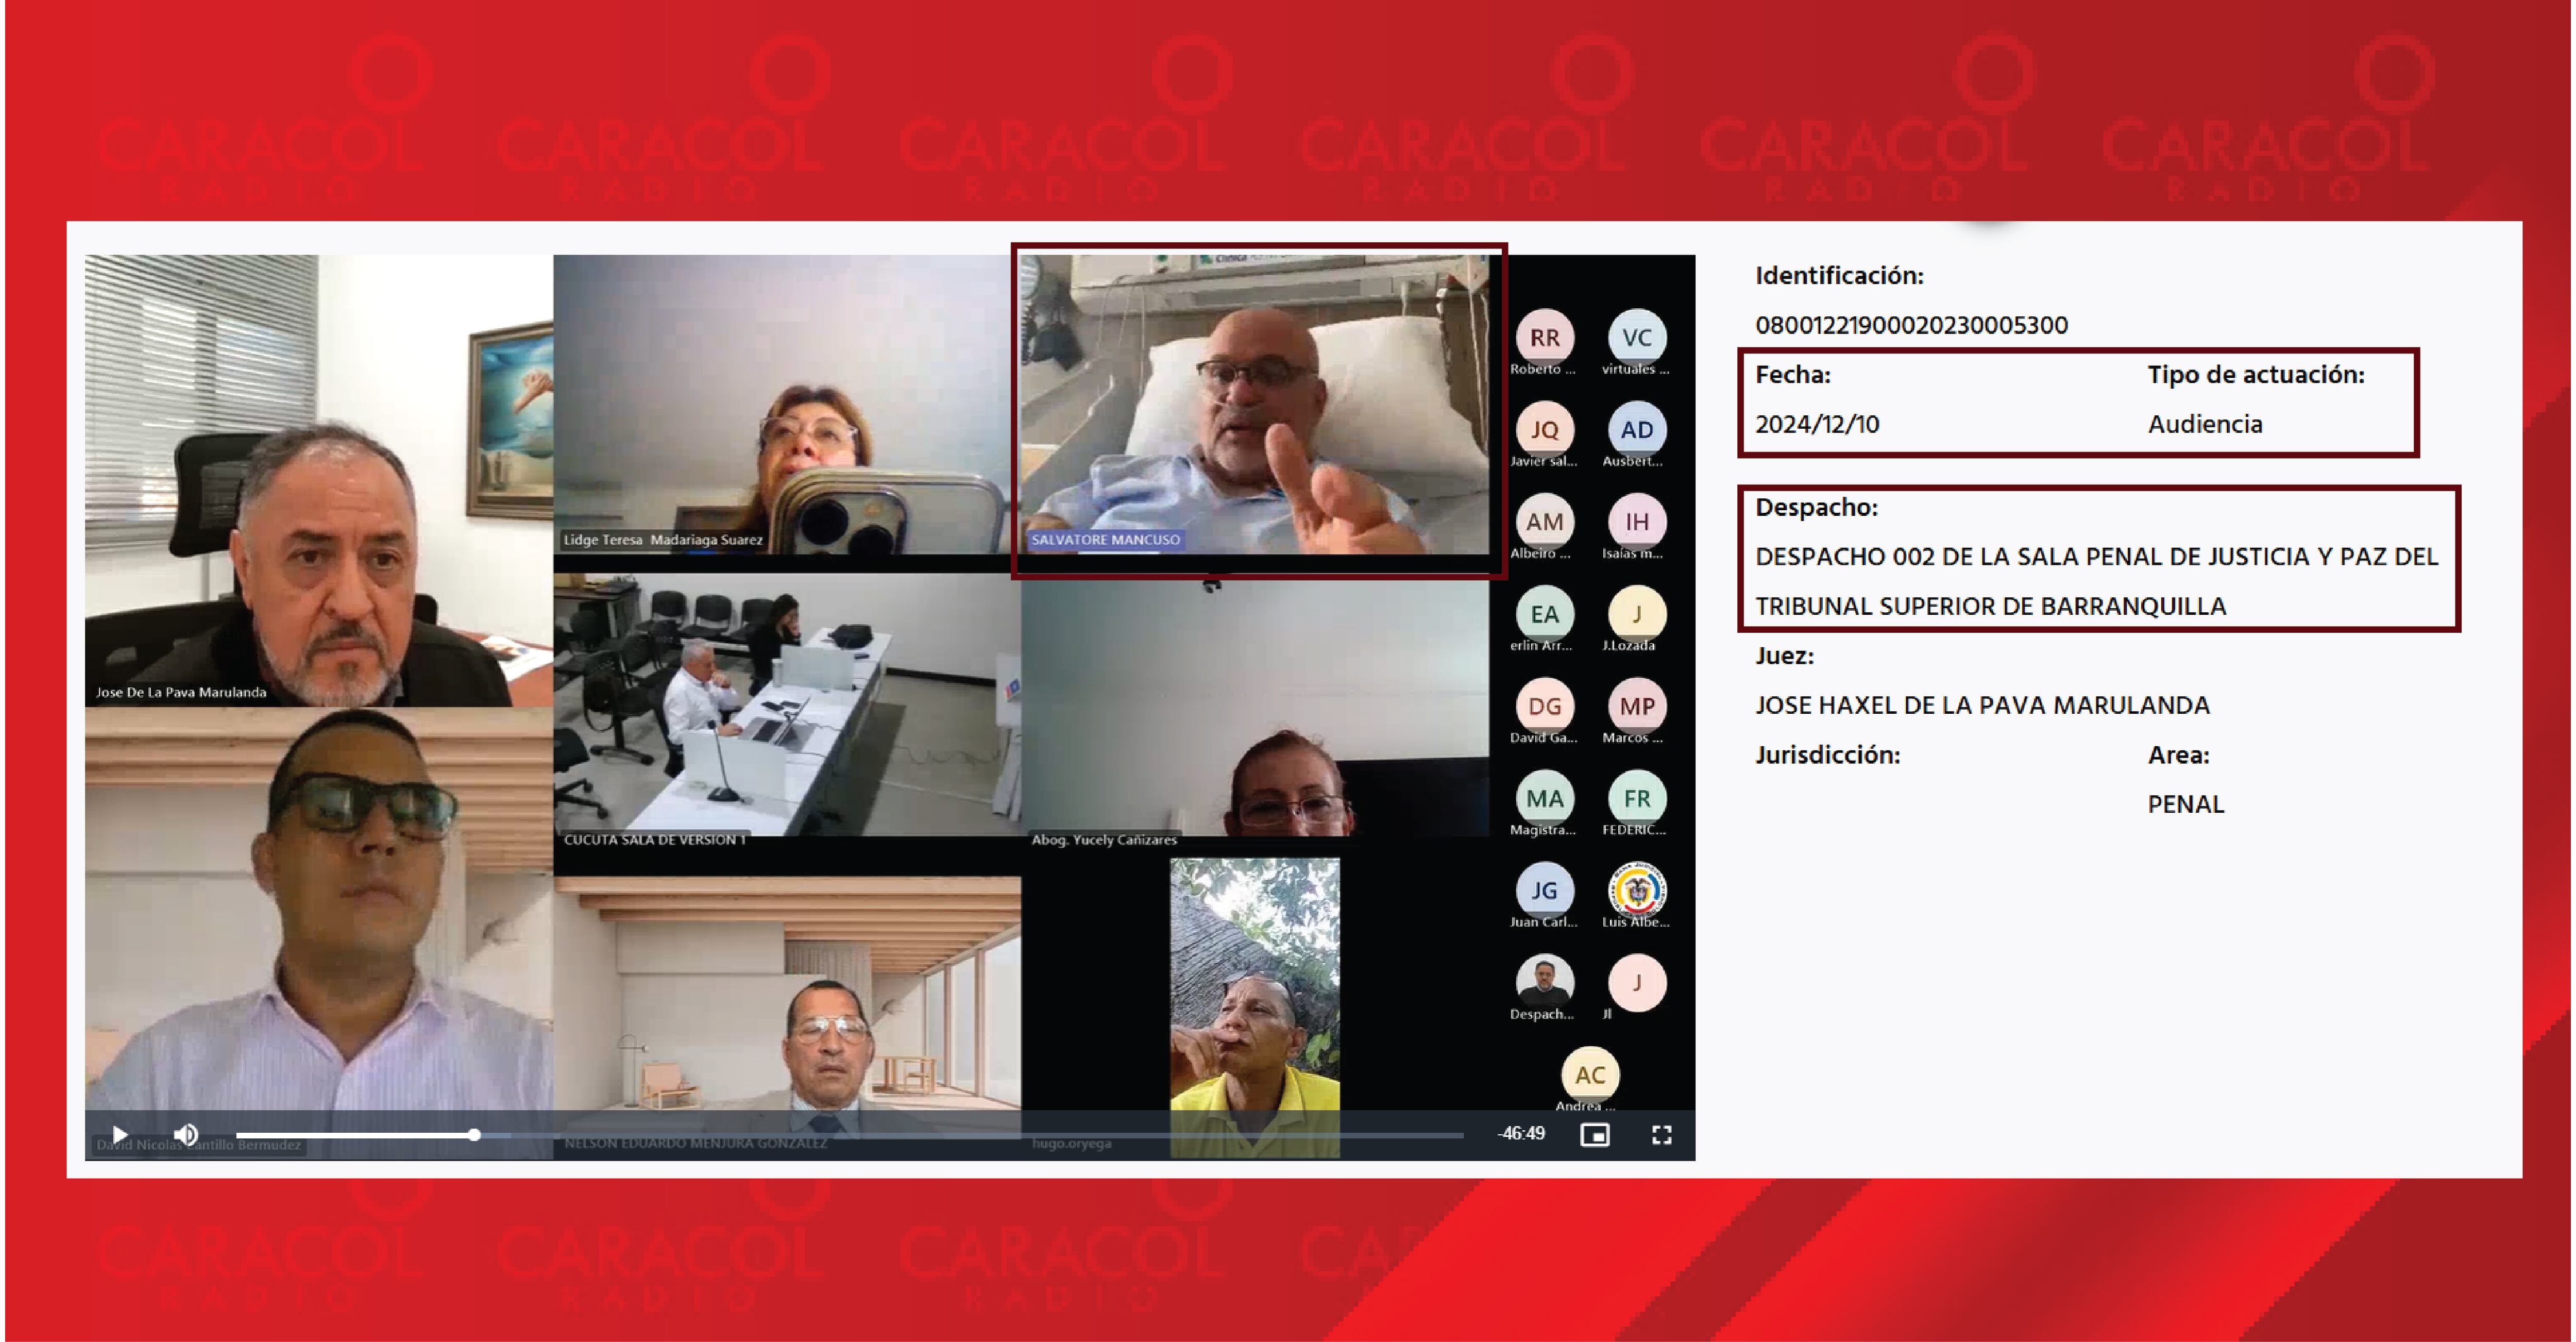This screenshot has width=2576, height=1342.
Task: Select the EA avatar for erlin
Action: pos(1544,614)
